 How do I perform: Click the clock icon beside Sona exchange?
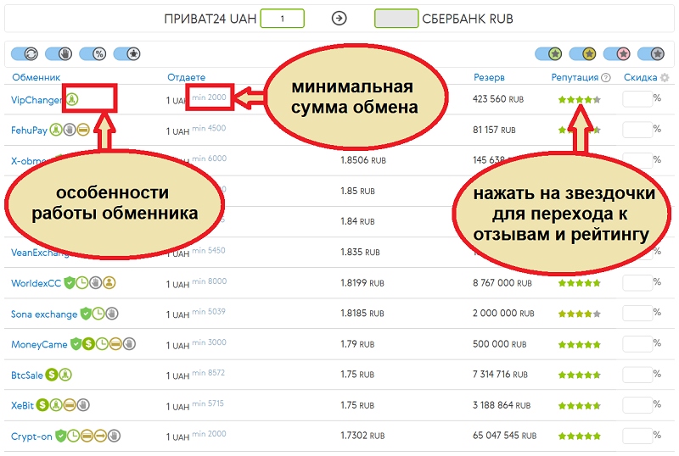pos(98,314)
